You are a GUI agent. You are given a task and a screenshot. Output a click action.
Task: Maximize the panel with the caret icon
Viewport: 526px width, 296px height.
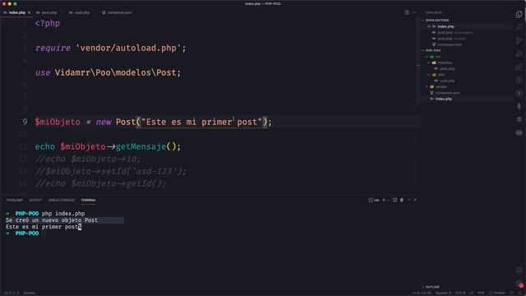[408, 200]
